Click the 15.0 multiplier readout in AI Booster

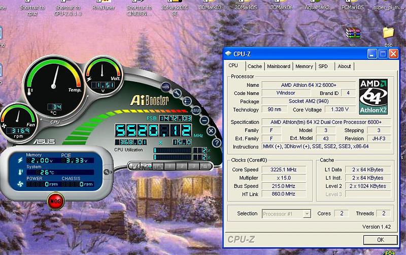(x=182, y=142)
